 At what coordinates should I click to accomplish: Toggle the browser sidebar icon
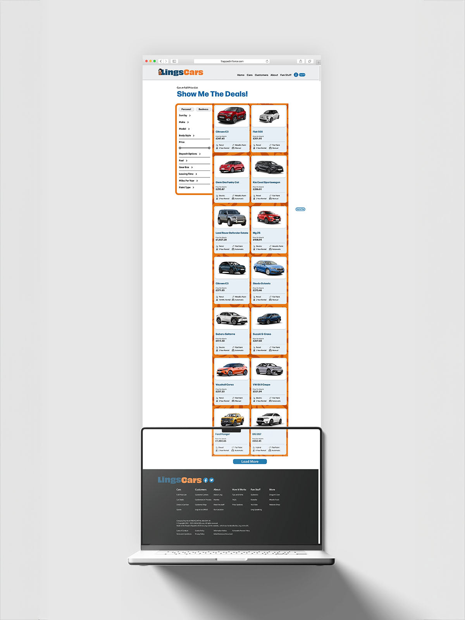tap(174, 61)
